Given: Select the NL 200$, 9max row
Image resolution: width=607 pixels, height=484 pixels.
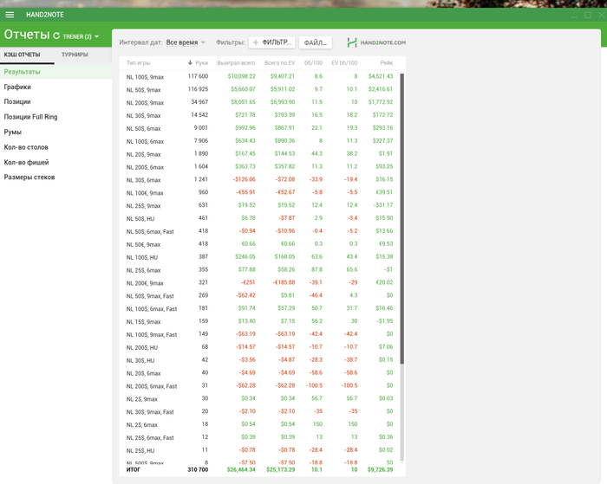Looking at the screenshot, I should pos(259,102).
